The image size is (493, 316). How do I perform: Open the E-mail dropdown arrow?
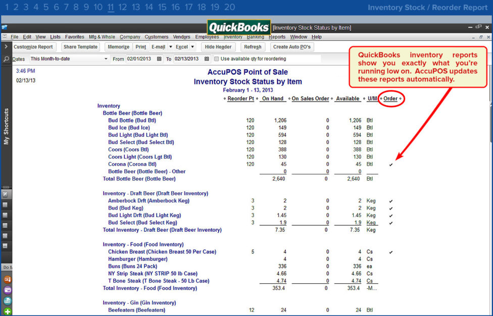click(171, 47)
